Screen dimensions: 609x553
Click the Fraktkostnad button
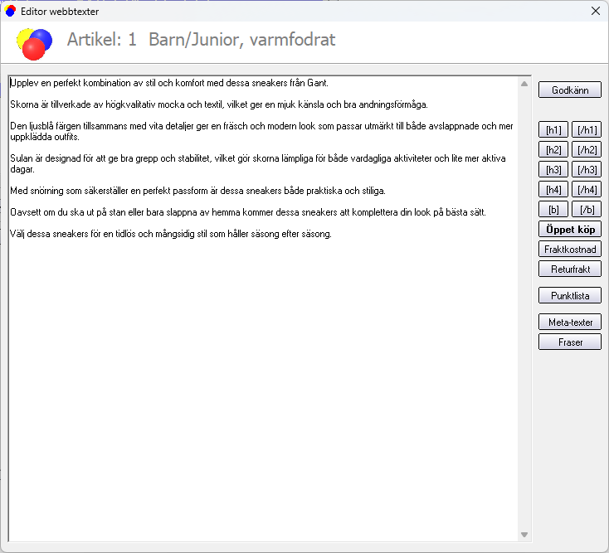tap(570, 250)
